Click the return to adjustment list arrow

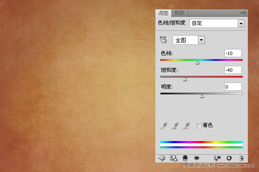point(162,158)
